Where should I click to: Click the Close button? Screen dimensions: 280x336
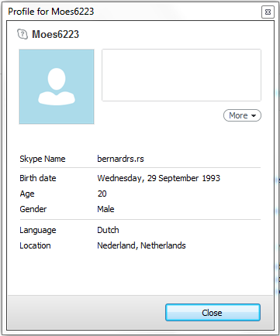tap(213, 313)
